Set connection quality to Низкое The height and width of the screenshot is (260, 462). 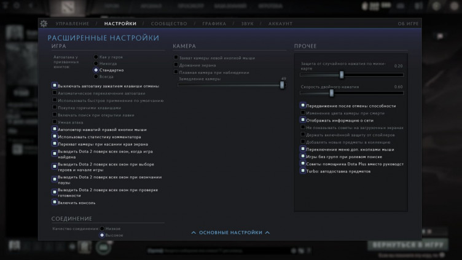click(x=103, y=228)
